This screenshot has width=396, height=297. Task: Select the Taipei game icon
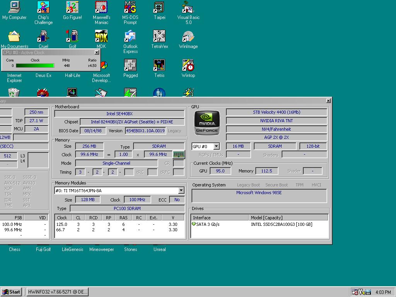point(159,7)
